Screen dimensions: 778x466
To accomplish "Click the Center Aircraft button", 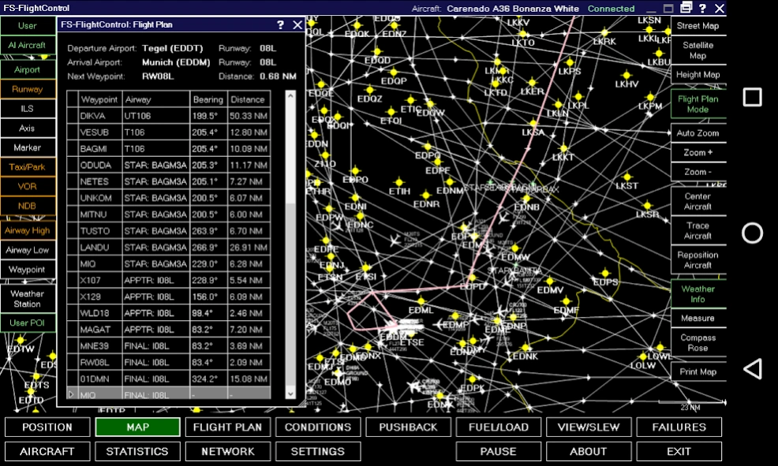I will pos(698,201).
